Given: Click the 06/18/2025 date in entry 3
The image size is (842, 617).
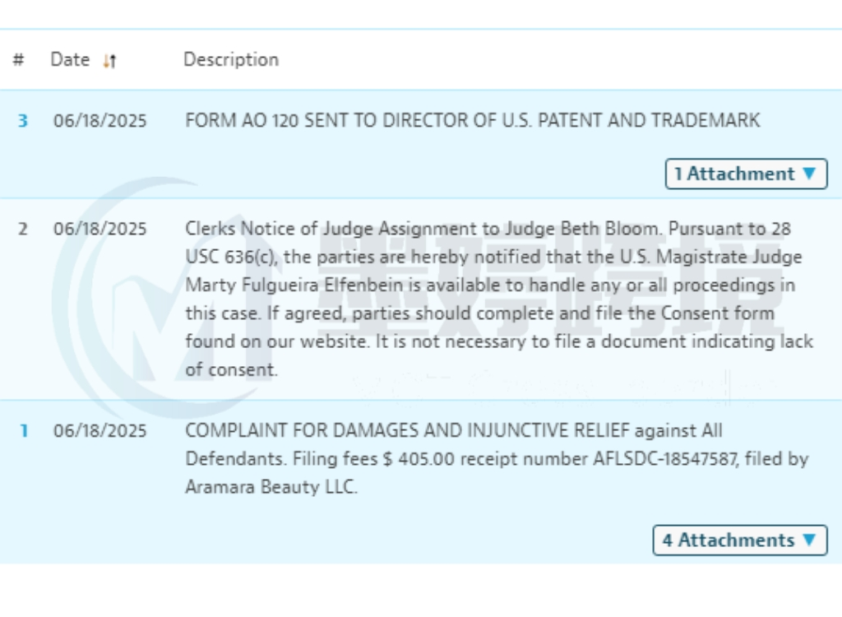Looking at the screenshot, I should click(x=99, y=121).
